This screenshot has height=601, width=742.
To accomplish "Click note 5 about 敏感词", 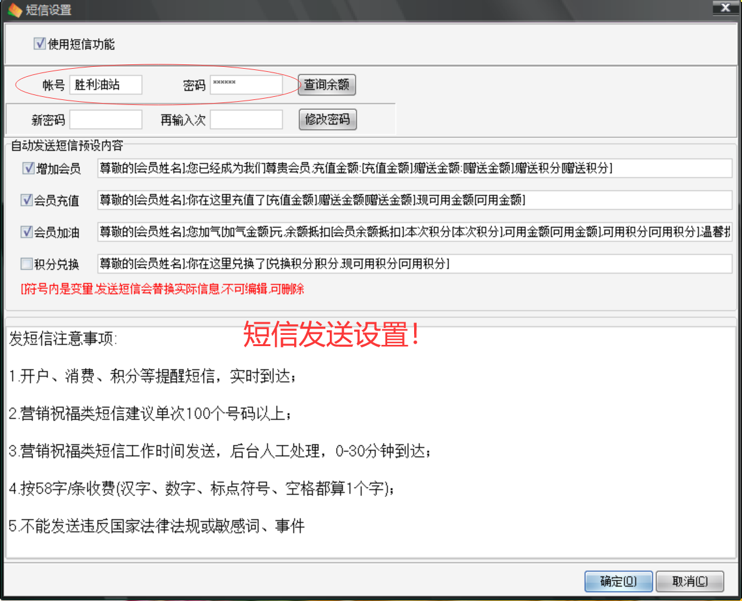I will click(157, 526).
